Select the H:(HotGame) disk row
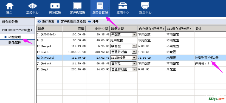The width and height of the screenshot is (226, 103). 131,58
